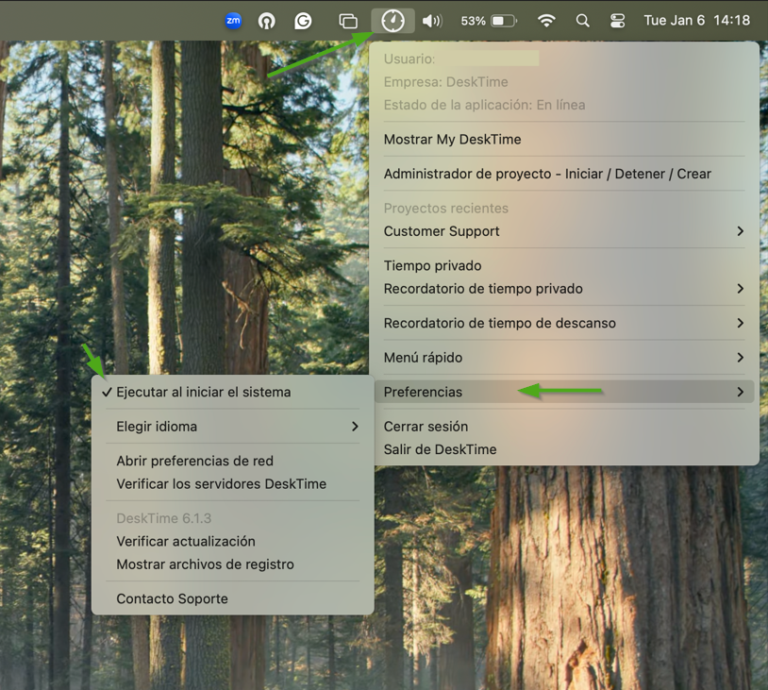Open the Zoom menu bar icon
Screen dimensions: 768x690
(x=233, y=21)
